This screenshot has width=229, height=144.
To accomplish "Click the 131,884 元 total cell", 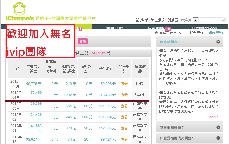I will (107, 117).
